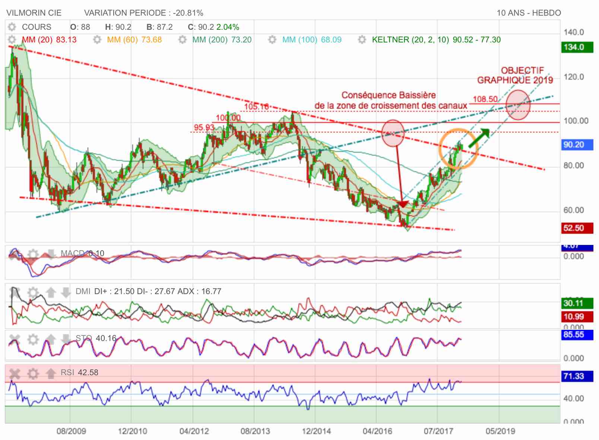599x440 pixels.
Task: Click the blue 71.33 RSI tag
Action: (577, 376)
